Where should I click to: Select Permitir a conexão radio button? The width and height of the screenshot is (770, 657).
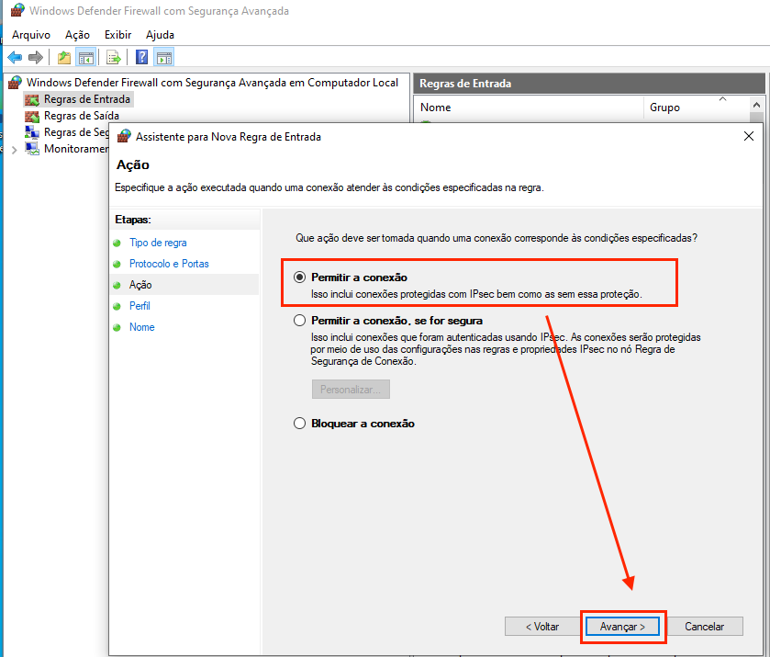tap(299, 278)
